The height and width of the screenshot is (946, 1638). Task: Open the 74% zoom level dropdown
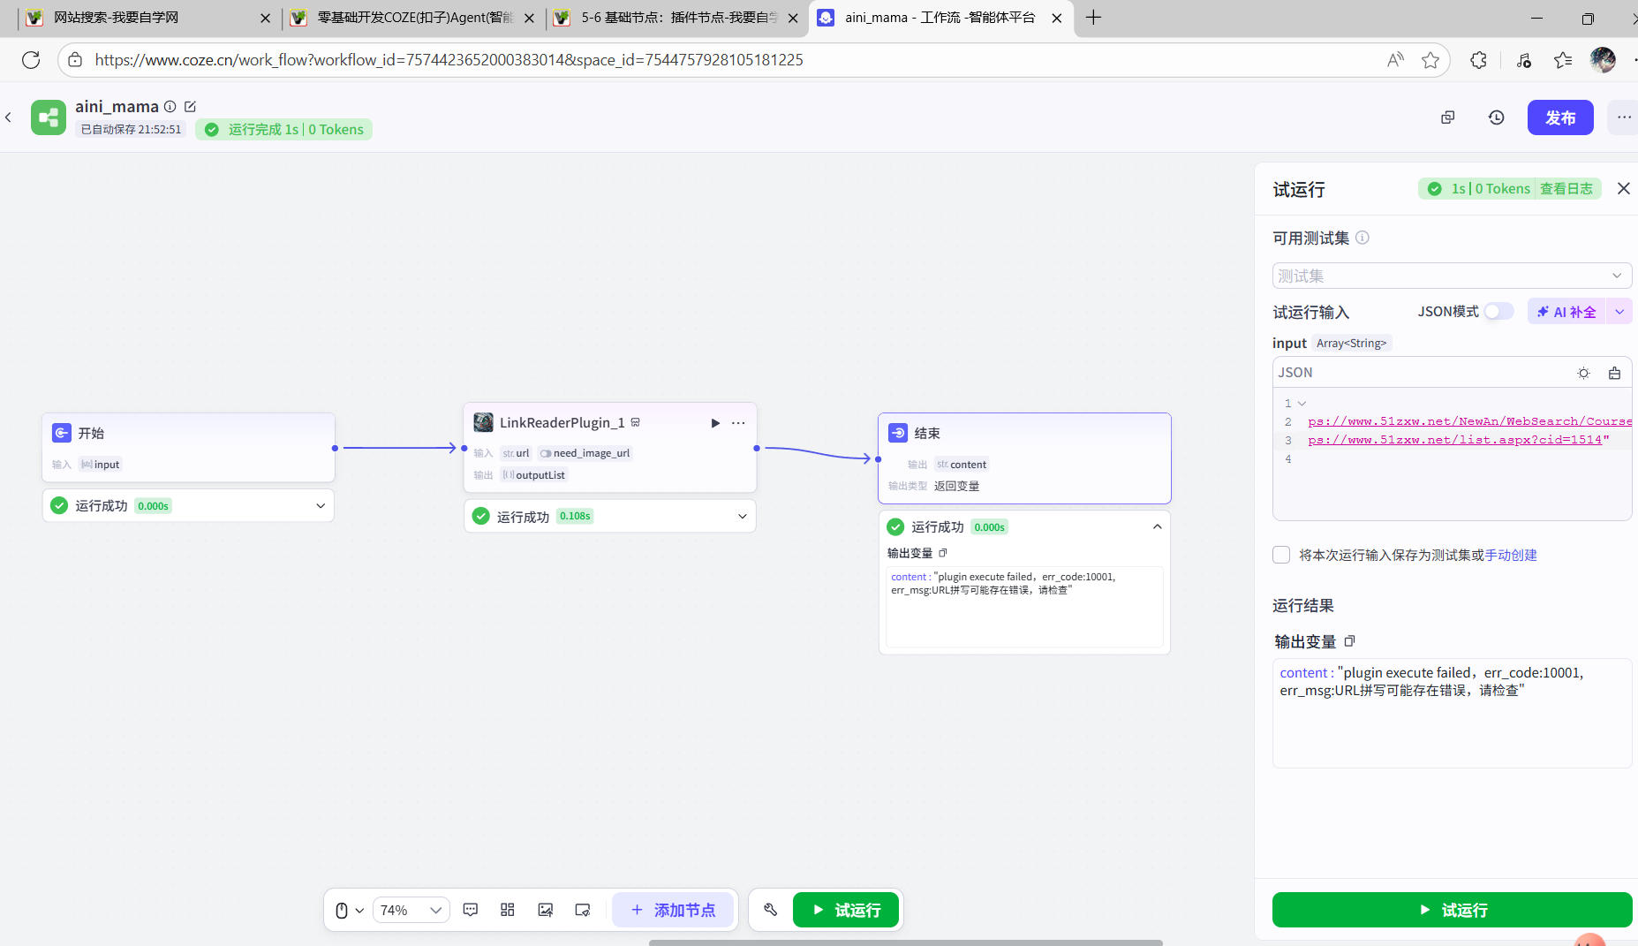[411, 910]
